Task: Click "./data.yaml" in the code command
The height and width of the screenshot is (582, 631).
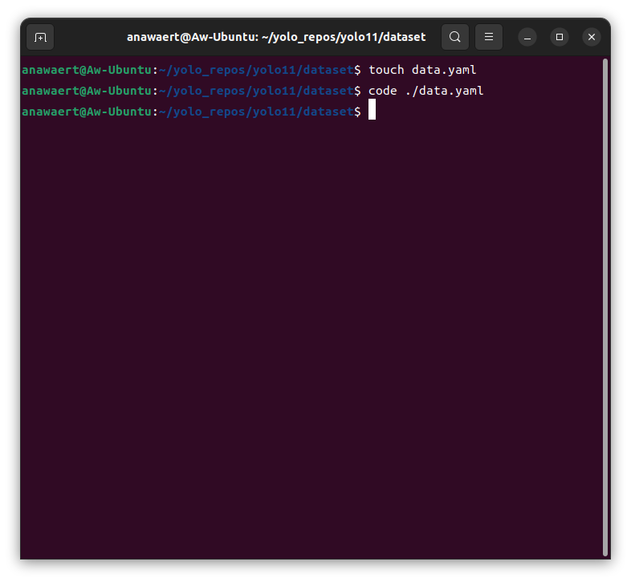Action: point(444,91)
